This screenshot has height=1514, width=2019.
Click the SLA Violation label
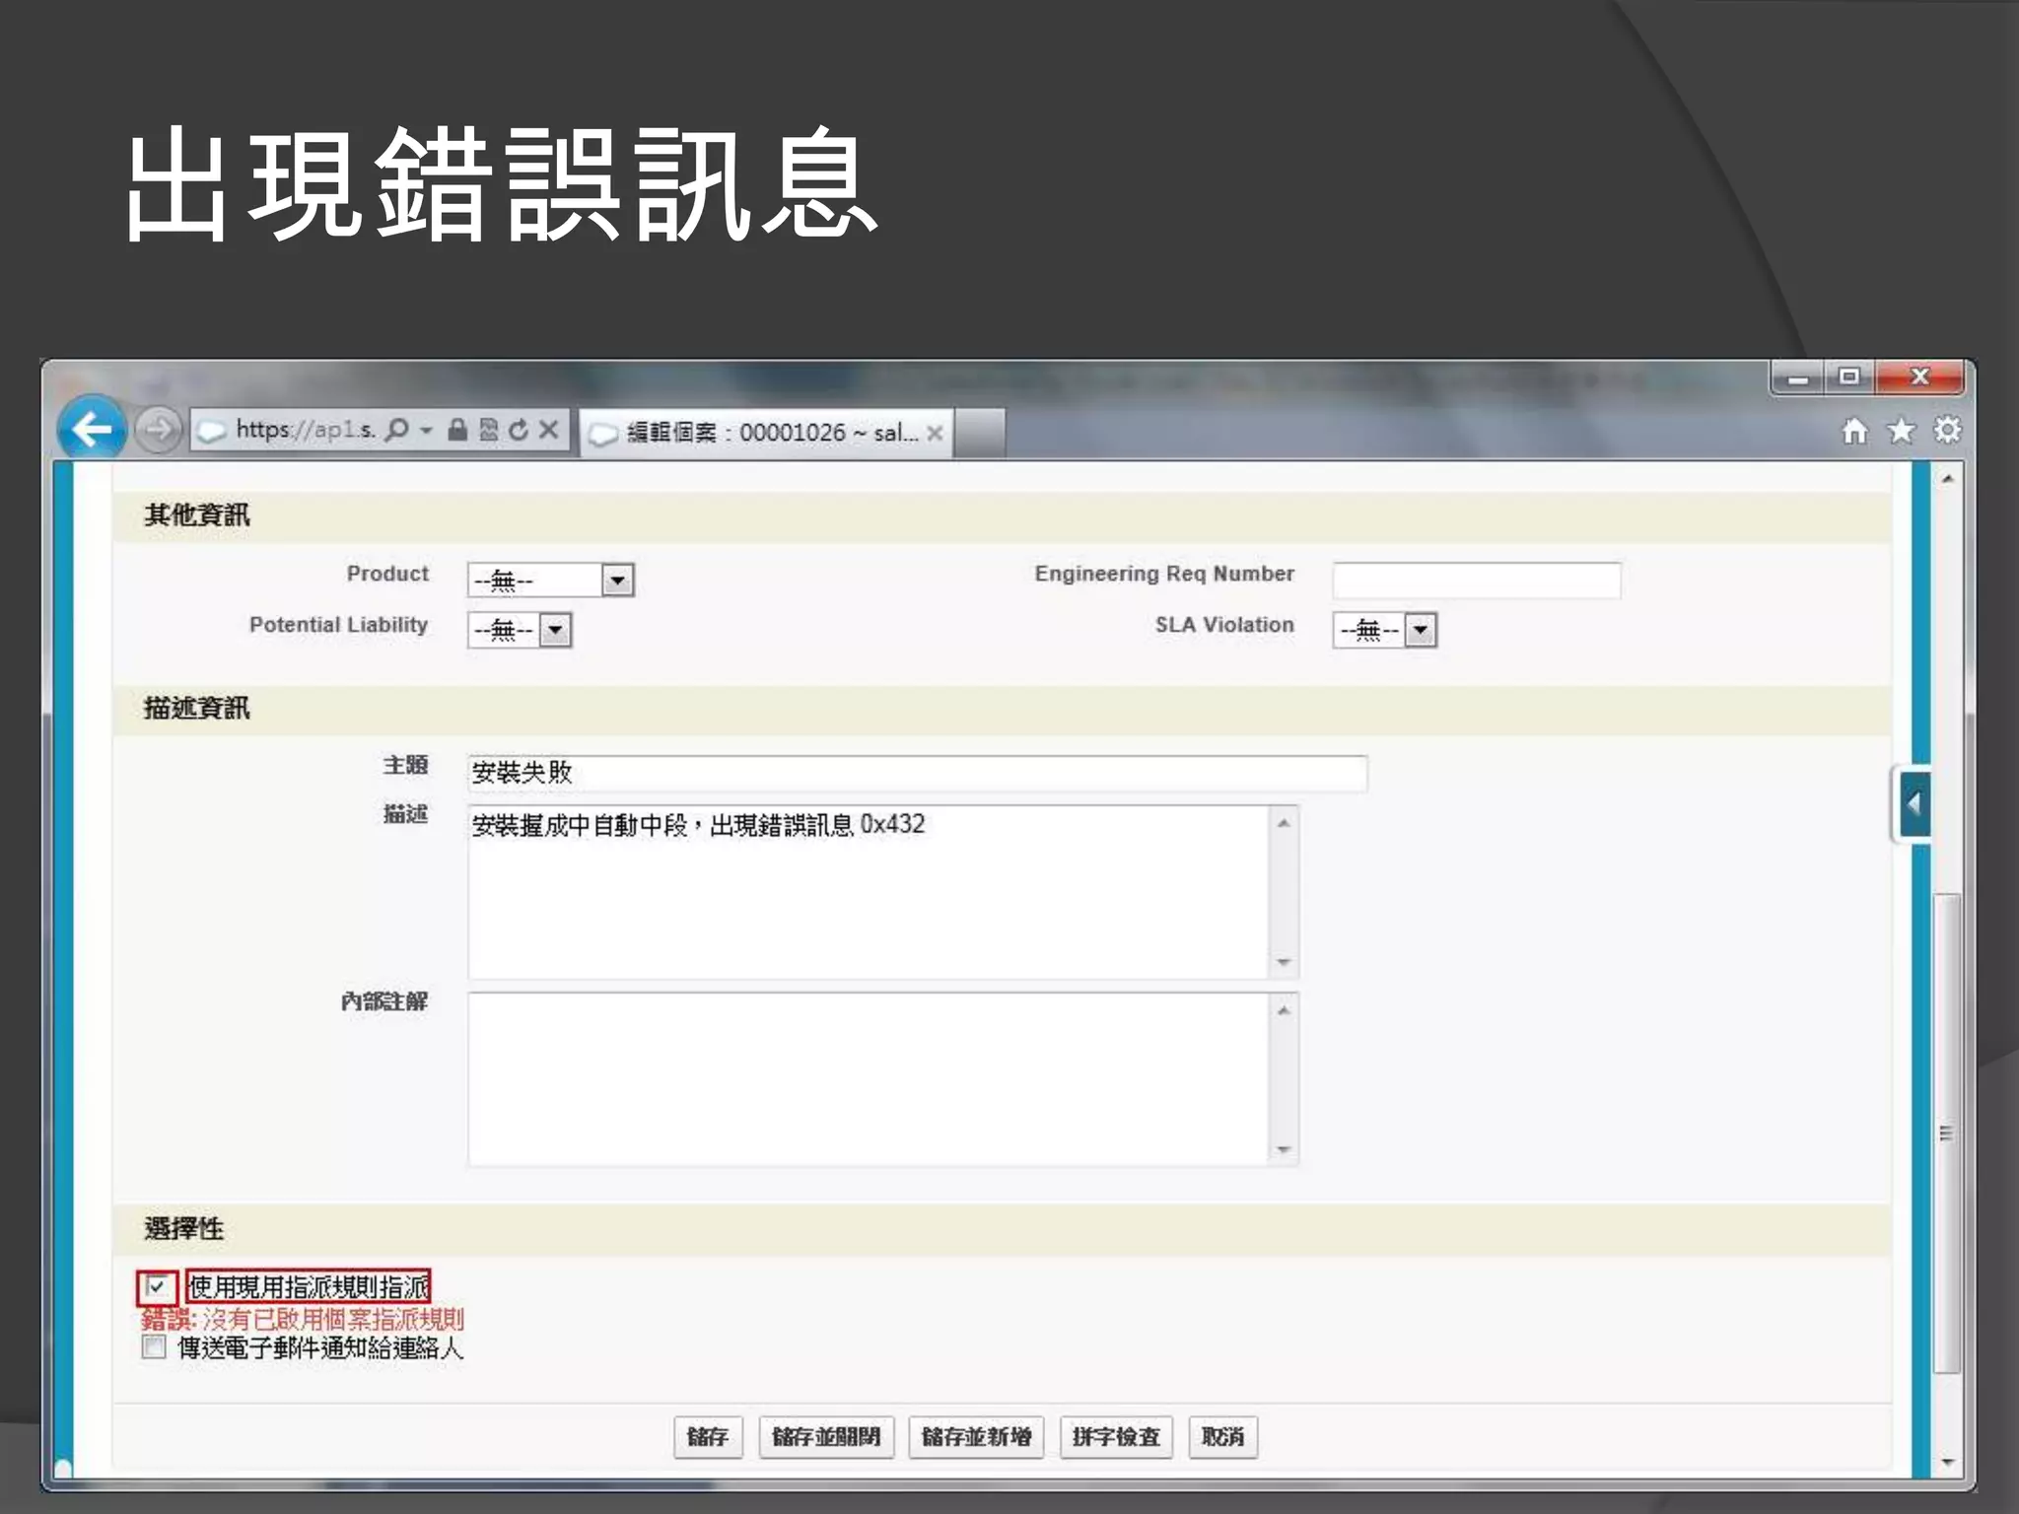tap(1224, 625)
